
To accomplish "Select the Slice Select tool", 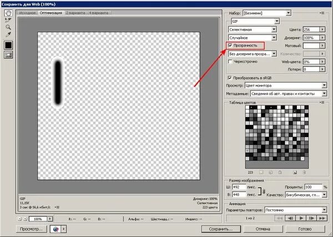I will coord(8,20).
